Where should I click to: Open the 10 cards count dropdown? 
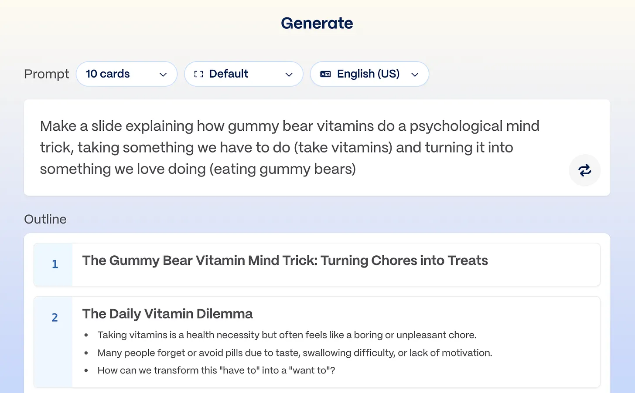[126, 74]
